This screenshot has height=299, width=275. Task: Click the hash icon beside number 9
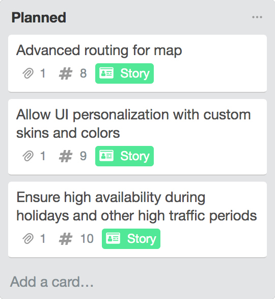tap(66, 156)
